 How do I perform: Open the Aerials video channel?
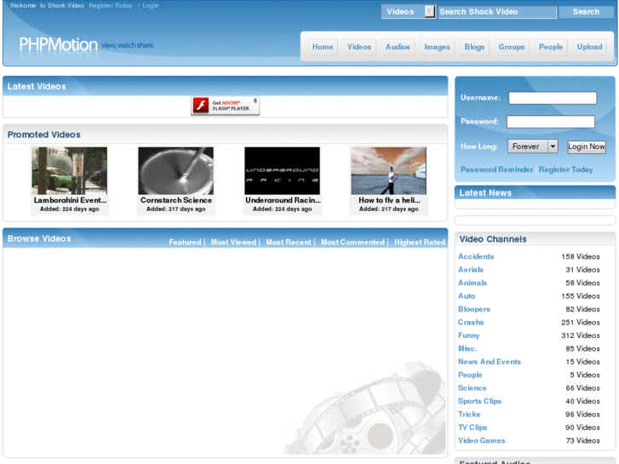pyautogui.click(x=471, y=270)
